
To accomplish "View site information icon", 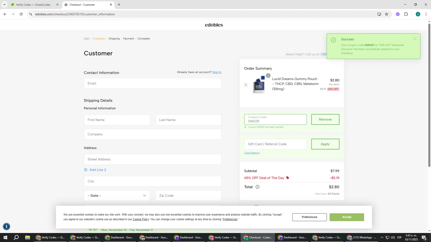I will coord(31,14).
